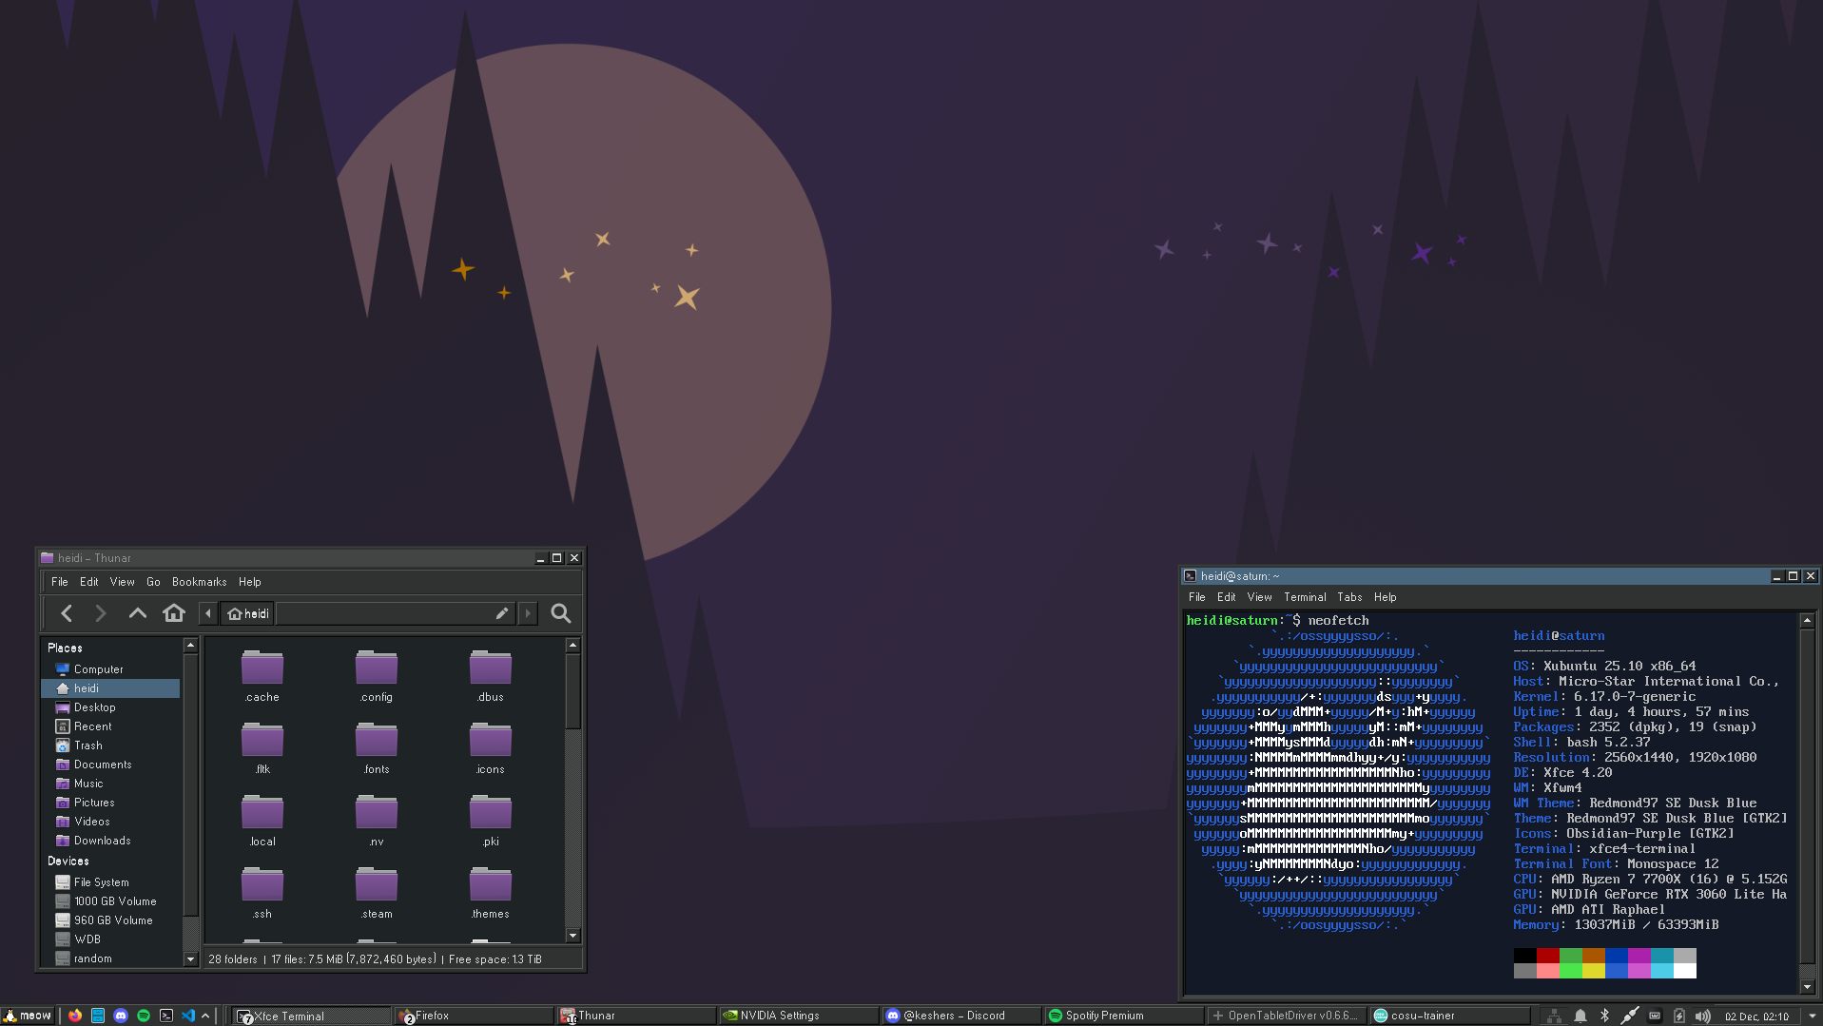Click the scroll down arrow of Thunar file view
1823x1026 pixels.
coord(572,936)
